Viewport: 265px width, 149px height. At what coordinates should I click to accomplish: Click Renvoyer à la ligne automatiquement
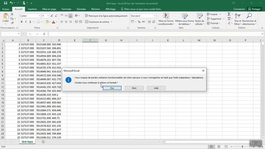tap(106, 16)
